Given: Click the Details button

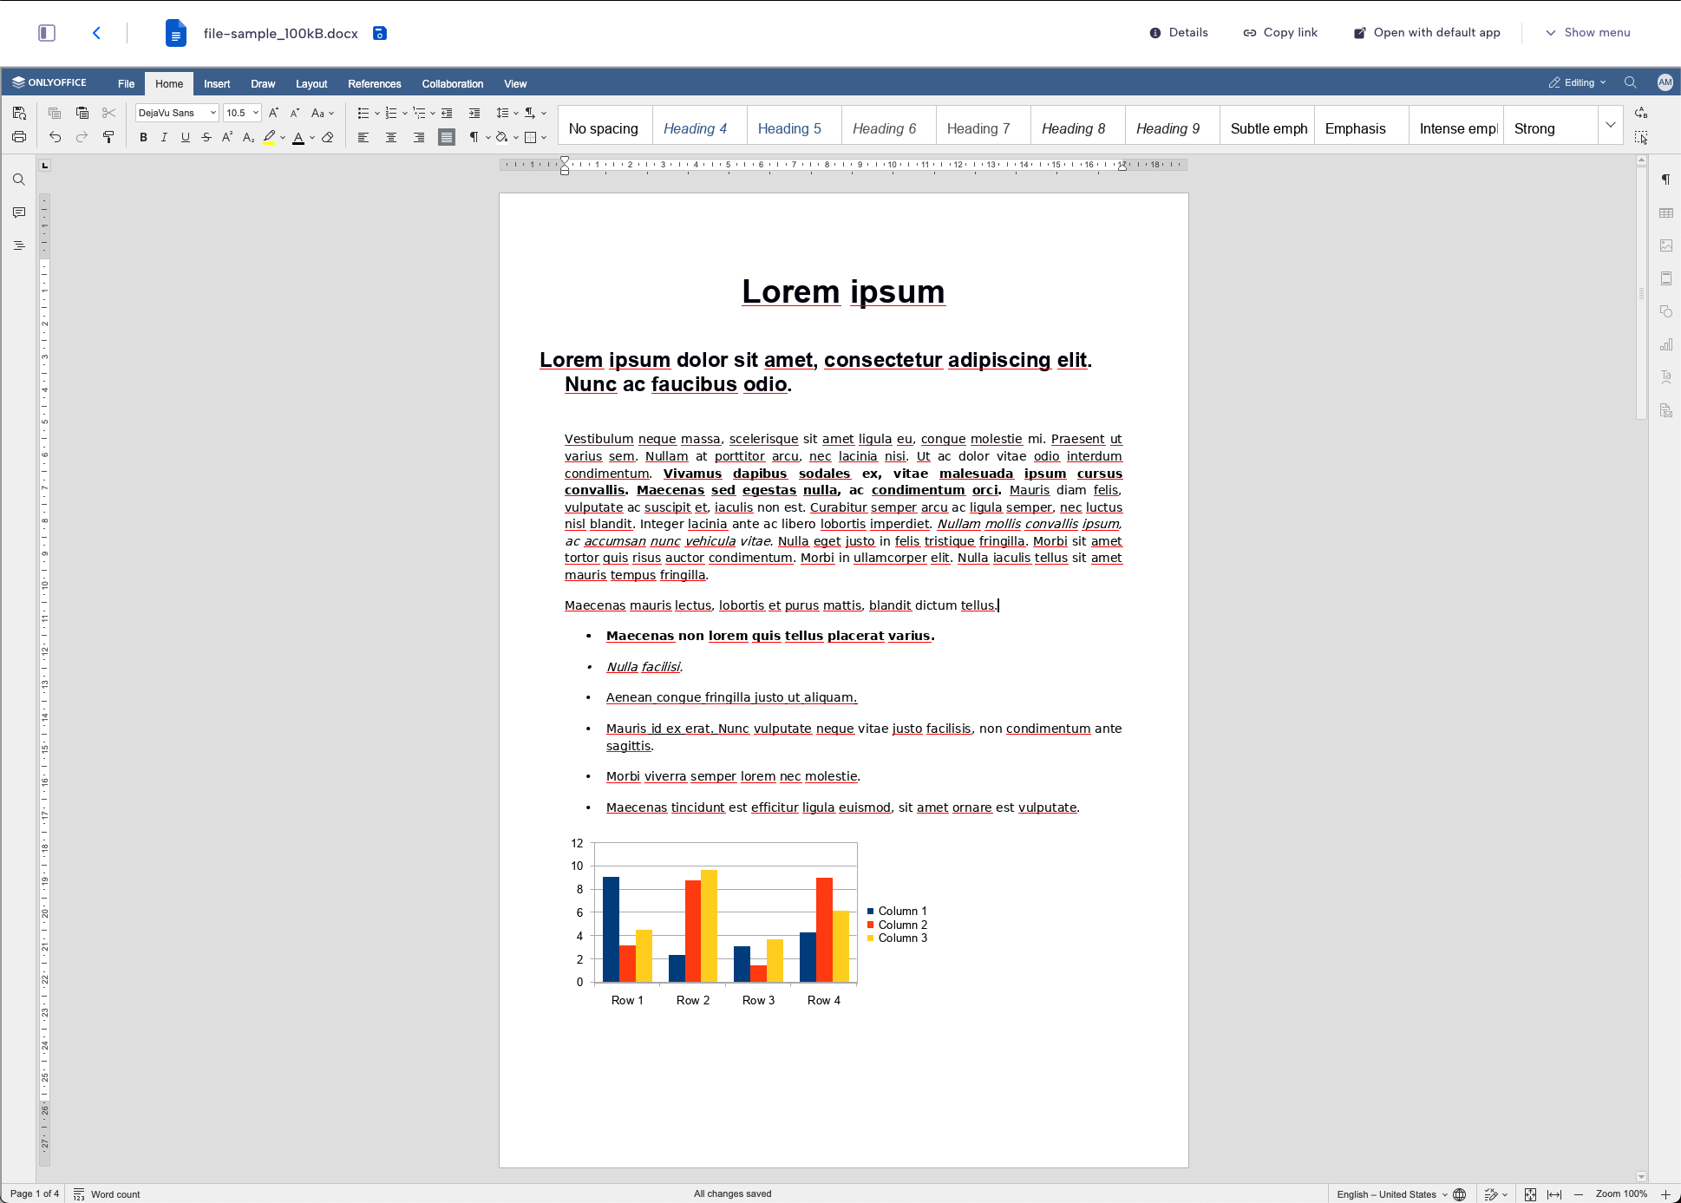Looking at the screenshot, I should tap(1179, 33).
